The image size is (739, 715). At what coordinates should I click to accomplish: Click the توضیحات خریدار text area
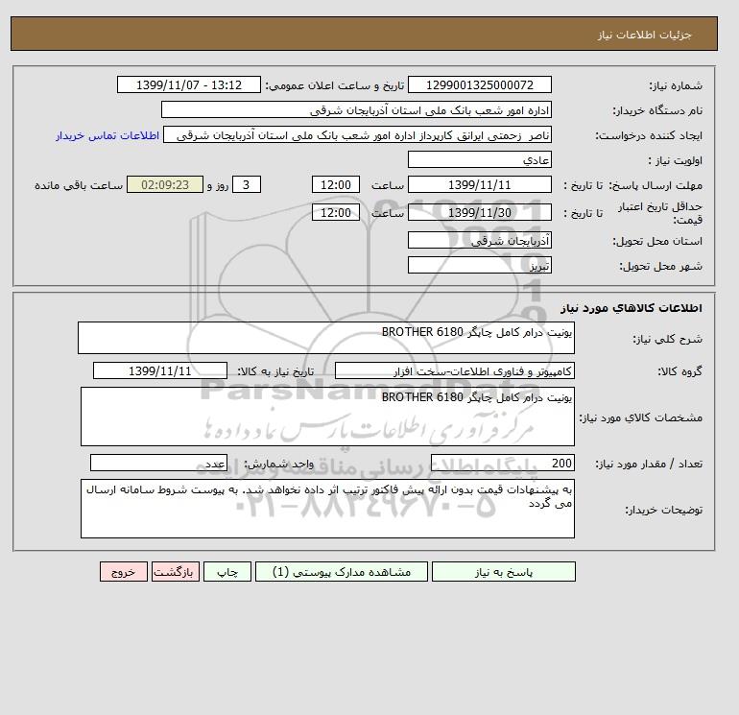(x=327, y=509)
